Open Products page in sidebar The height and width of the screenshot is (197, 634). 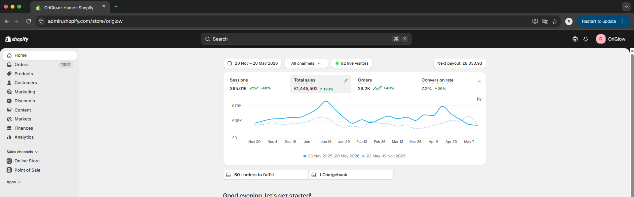[40, 74]
